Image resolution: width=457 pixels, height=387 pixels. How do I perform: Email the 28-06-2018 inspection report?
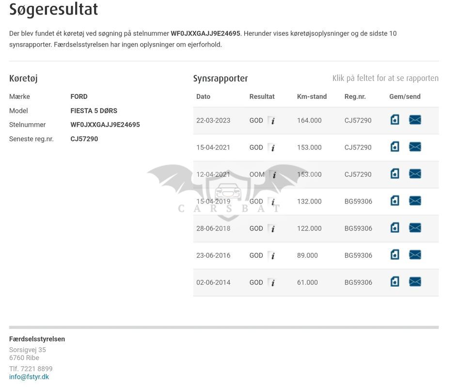tap(415, 228)
